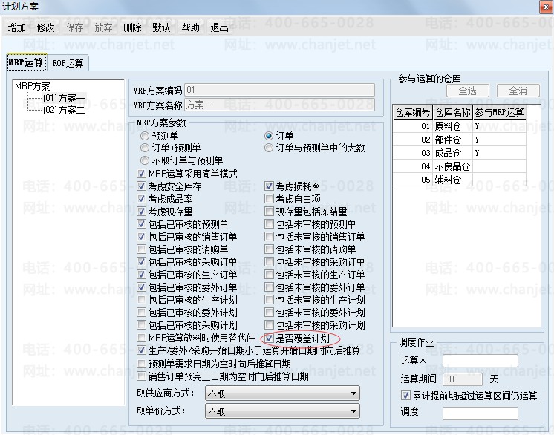Select (01)方案一 in the tree

click(64, 98)
